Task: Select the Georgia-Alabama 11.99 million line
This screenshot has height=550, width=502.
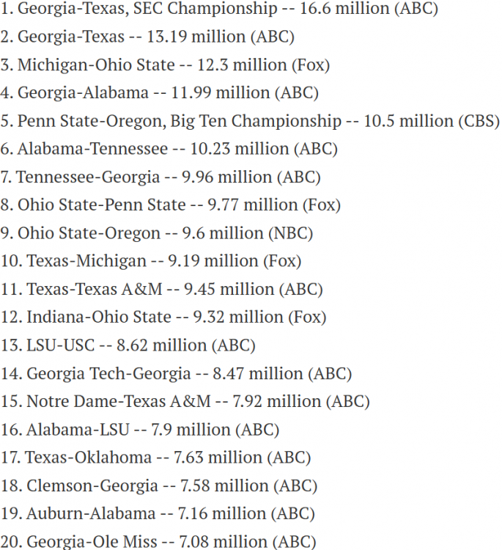Action: coord(159,92)
